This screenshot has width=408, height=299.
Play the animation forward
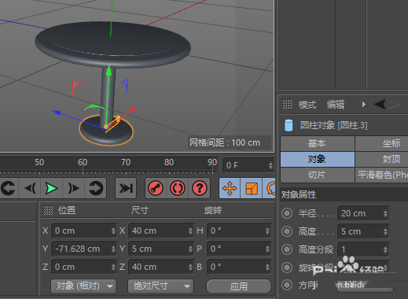51,188
